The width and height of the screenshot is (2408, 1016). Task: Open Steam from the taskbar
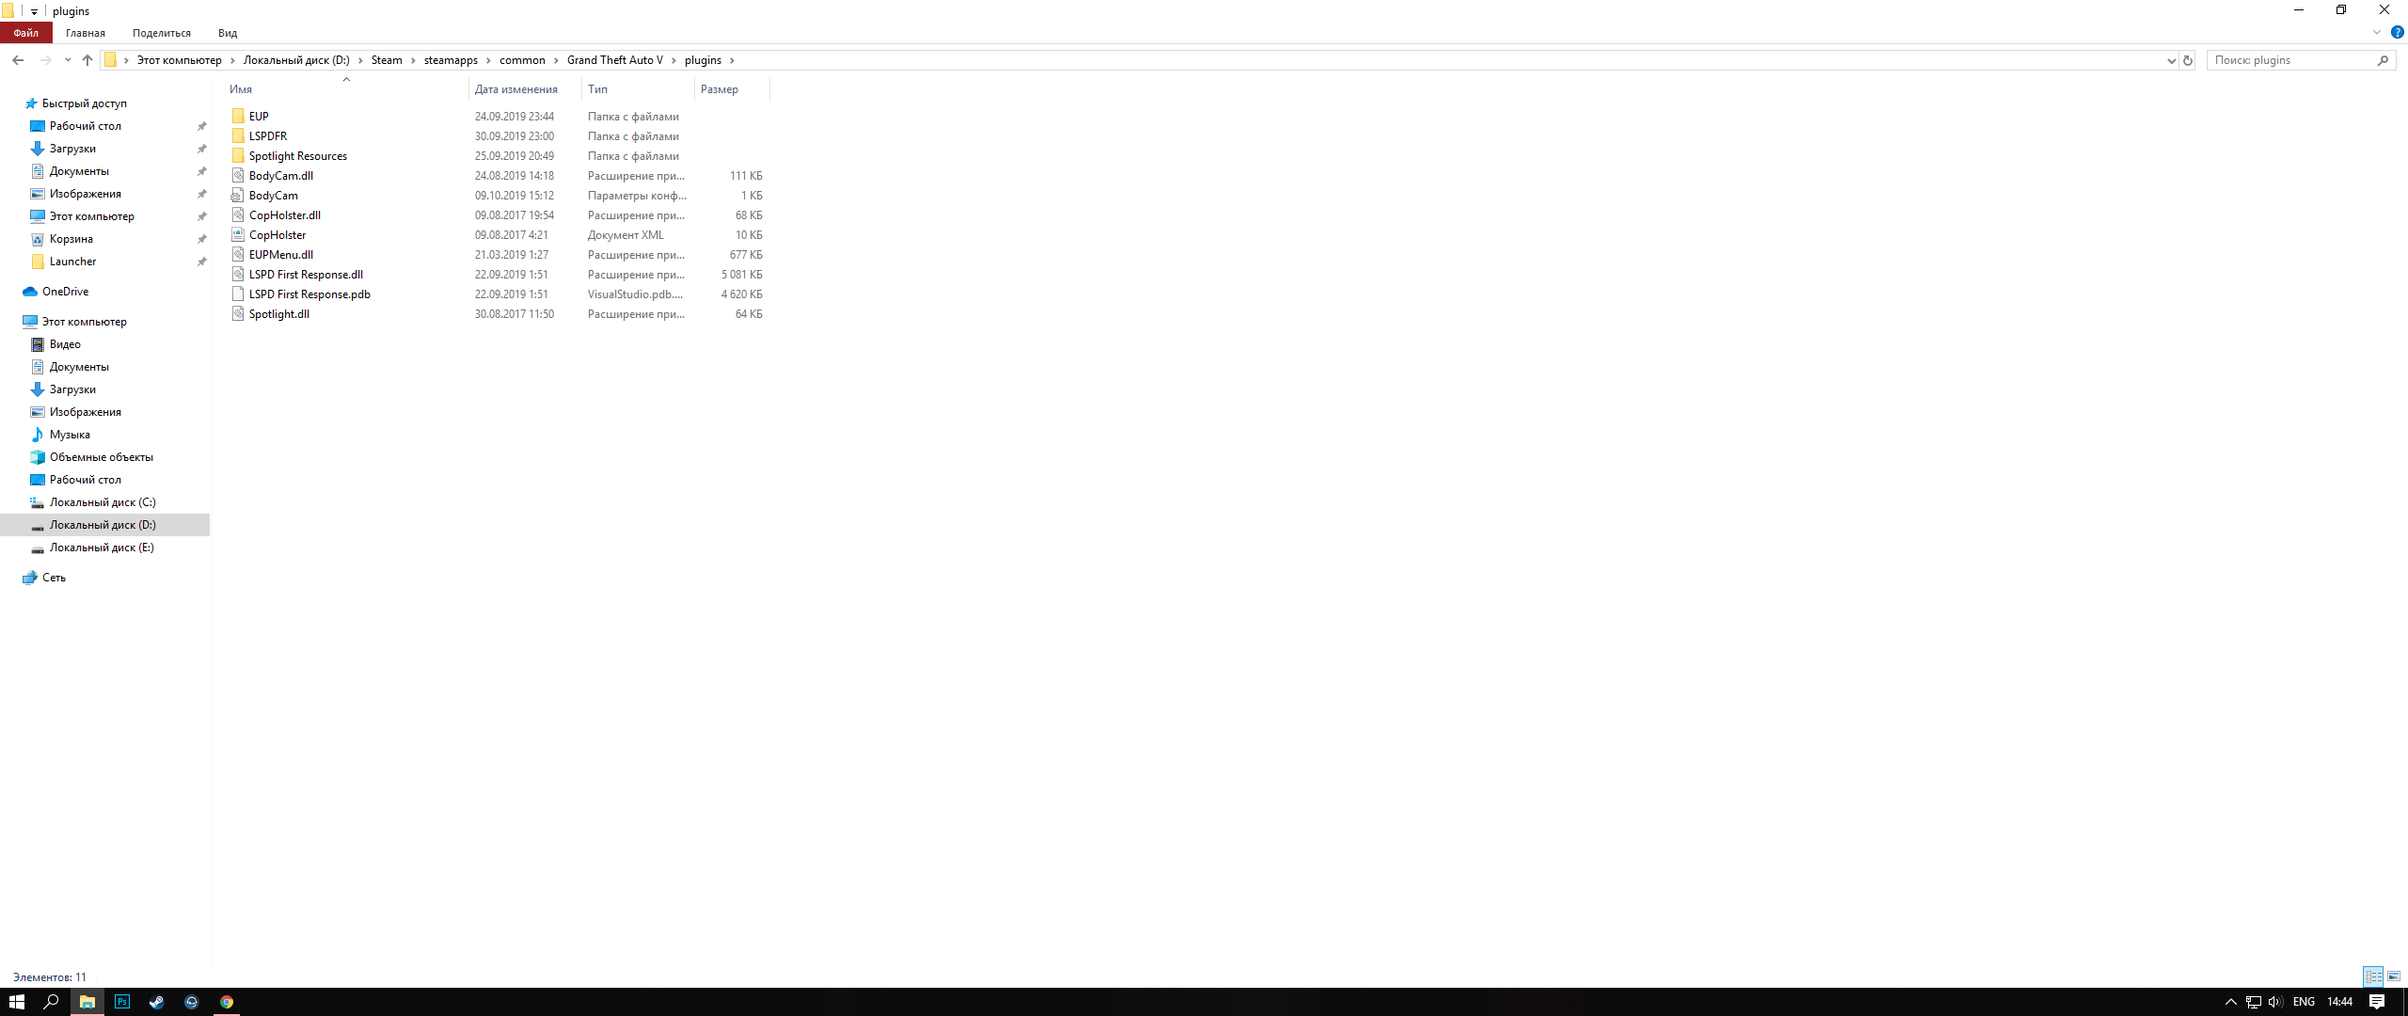point(156,1002)
